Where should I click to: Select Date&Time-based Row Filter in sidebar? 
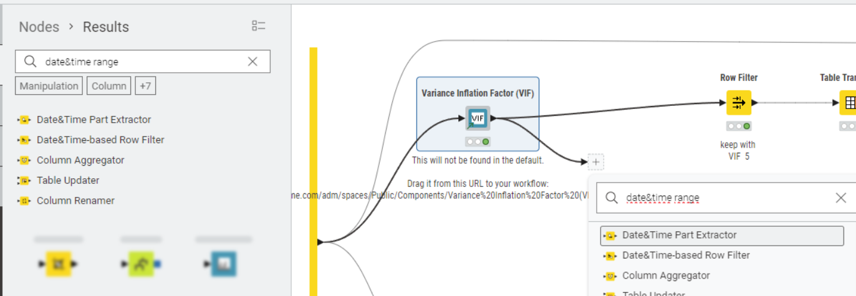(100, 140)
